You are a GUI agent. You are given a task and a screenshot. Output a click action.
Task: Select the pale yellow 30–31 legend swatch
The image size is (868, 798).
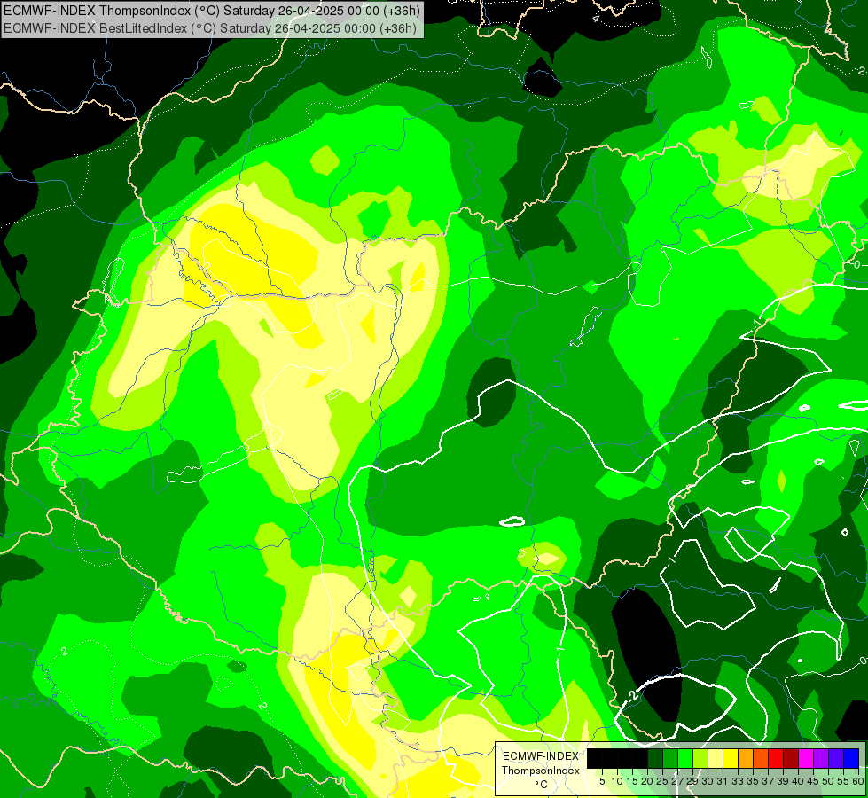(716, 759)
